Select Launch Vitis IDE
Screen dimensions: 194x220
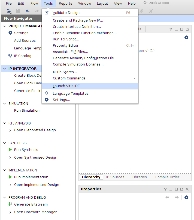(x=90, y=86)
